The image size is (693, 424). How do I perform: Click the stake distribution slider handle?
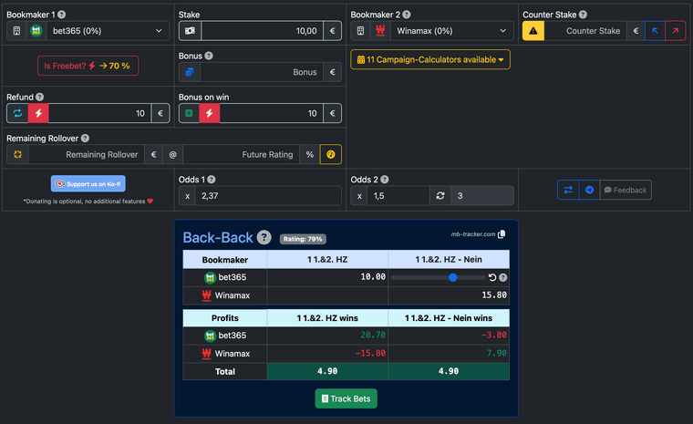[x=453, y=277]
